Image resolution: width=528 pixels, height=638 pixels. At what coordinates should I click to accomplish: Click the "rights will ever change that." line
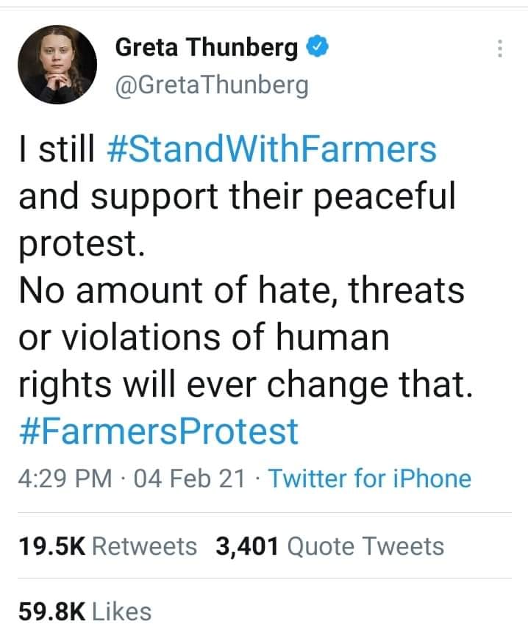[243, 384]
